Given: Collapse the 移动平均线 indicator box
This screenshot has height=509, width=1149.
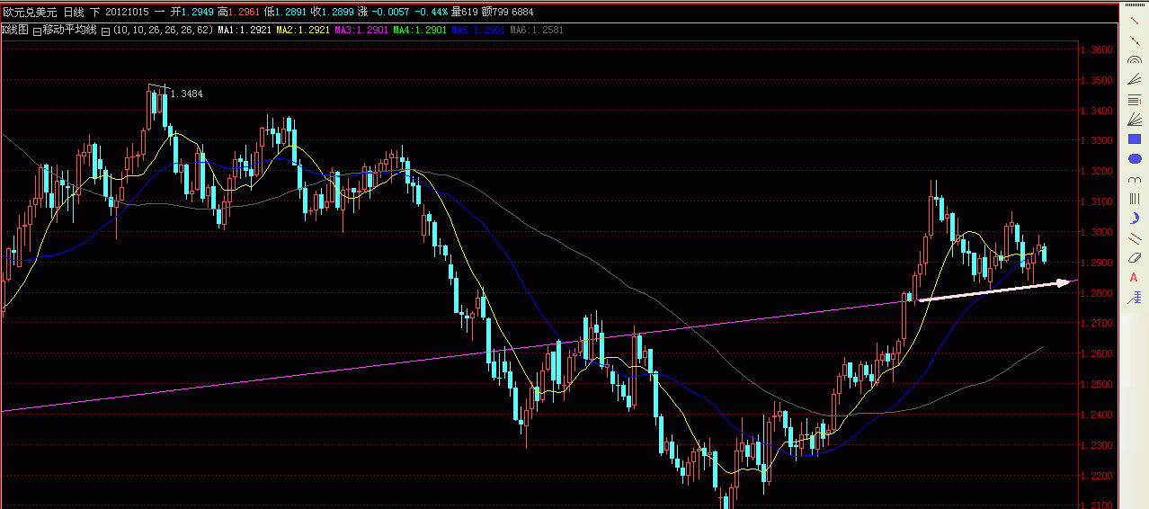Looking at the screenshot, I should click(x=37, y=30).
